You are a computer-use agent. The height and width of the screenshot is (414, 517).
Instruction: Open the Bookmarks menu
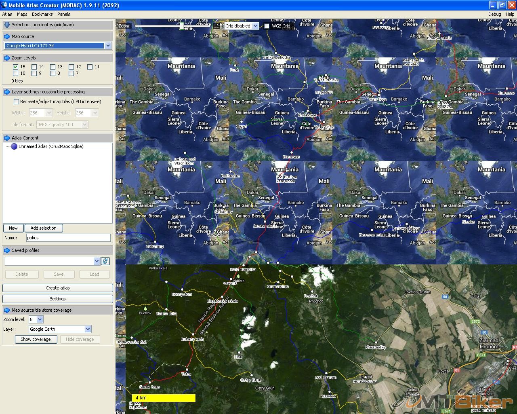(42, 14)
